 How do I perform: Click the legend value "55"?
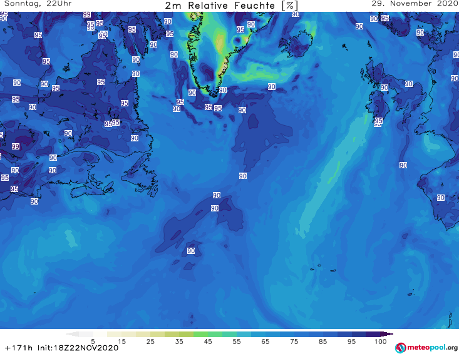tap(237, 341)
